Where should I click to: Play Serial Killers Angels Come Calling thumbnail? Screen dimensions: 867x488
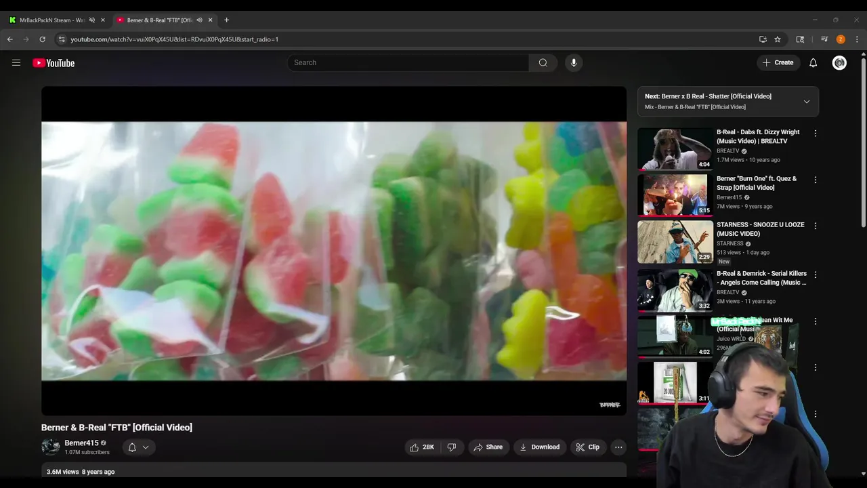coord(675,290)
